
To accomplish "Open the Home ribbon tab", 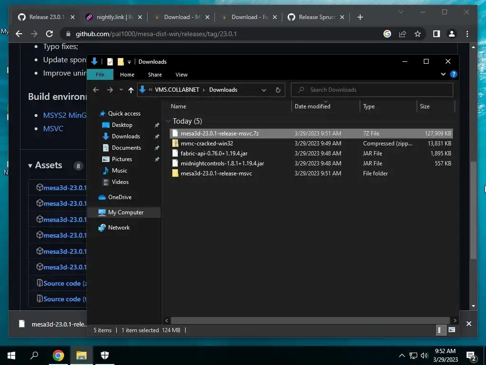I will [127, 75].
